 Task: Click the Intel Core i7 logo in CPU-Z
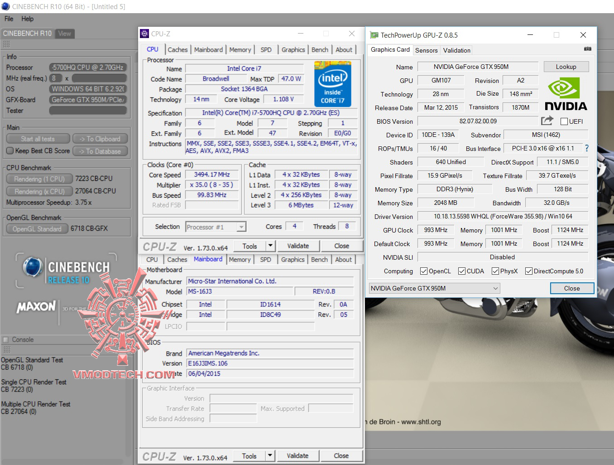(x=332, y=84)
